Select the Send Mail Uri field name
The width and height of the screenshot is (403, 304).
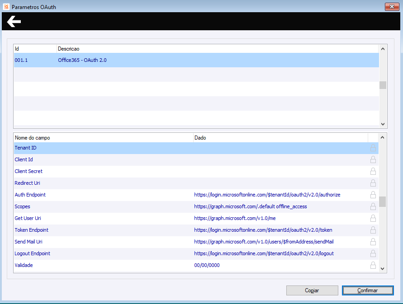point(28,242)
